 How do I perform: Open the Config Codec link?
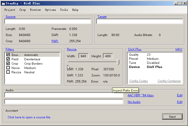[138, 81]
